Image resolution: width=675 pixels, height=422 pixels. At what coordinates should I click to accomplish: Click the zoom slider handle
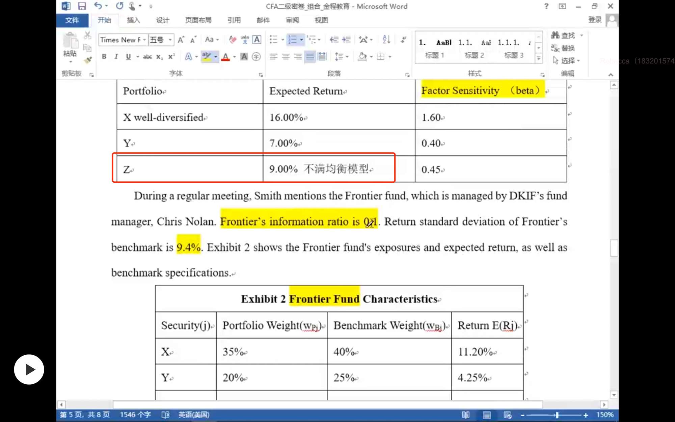click(x=557, y=415)
